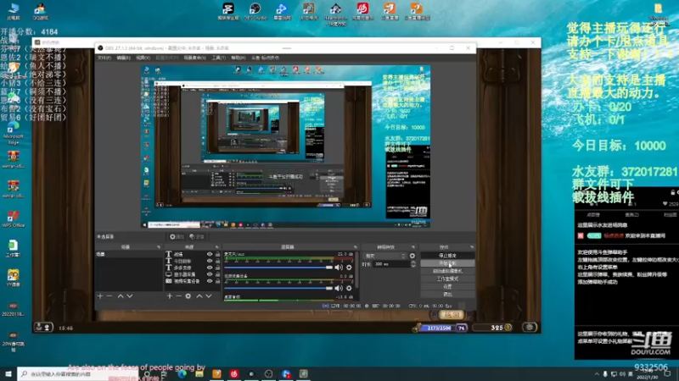The image size is (679, 381).
Task: Click game settings gear in bottom bar
Action: [529, 328]
